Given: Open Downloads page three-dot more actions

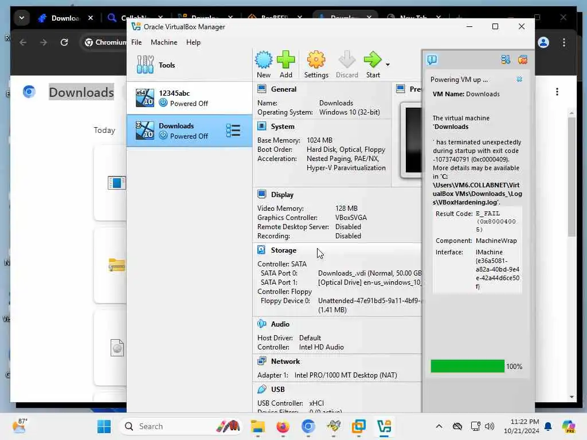Looking at the screenshot, I should tap(557, 92).
